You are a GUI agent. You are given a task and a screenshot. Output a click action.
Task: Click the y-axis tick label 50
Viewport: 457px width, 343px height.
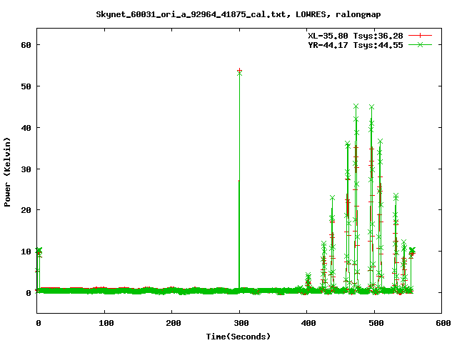[26, 86]
